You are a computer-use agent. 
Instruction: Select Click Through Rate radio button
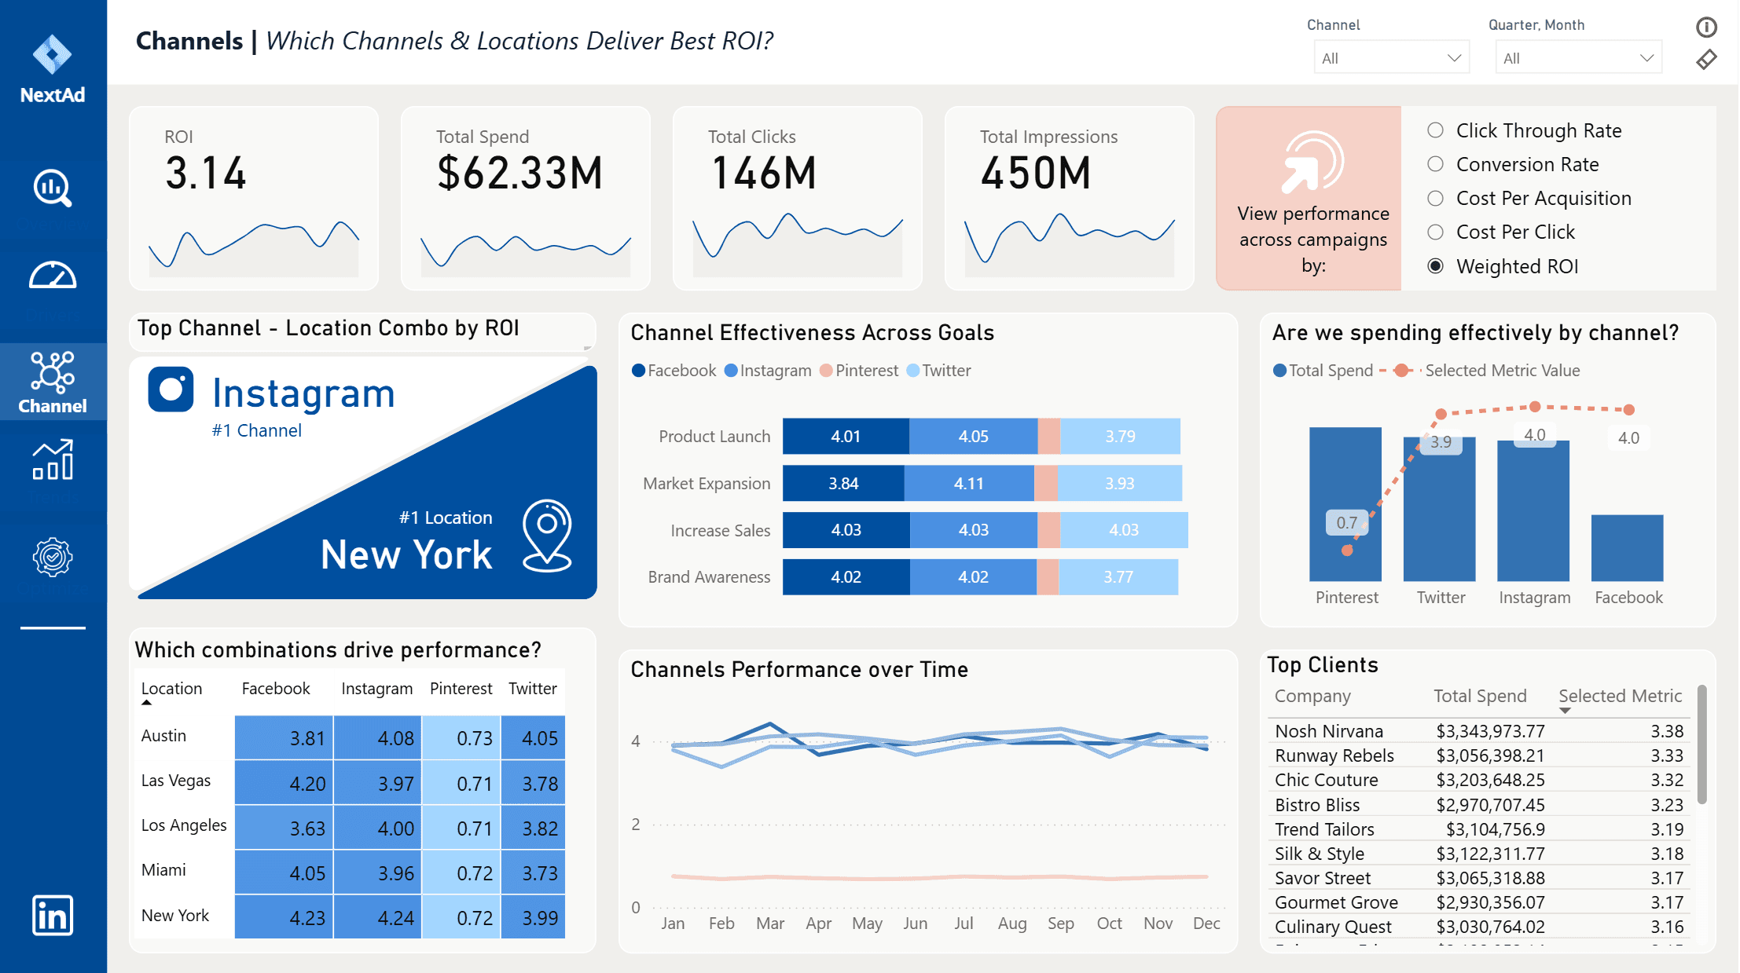click(x=1435, y=130)
